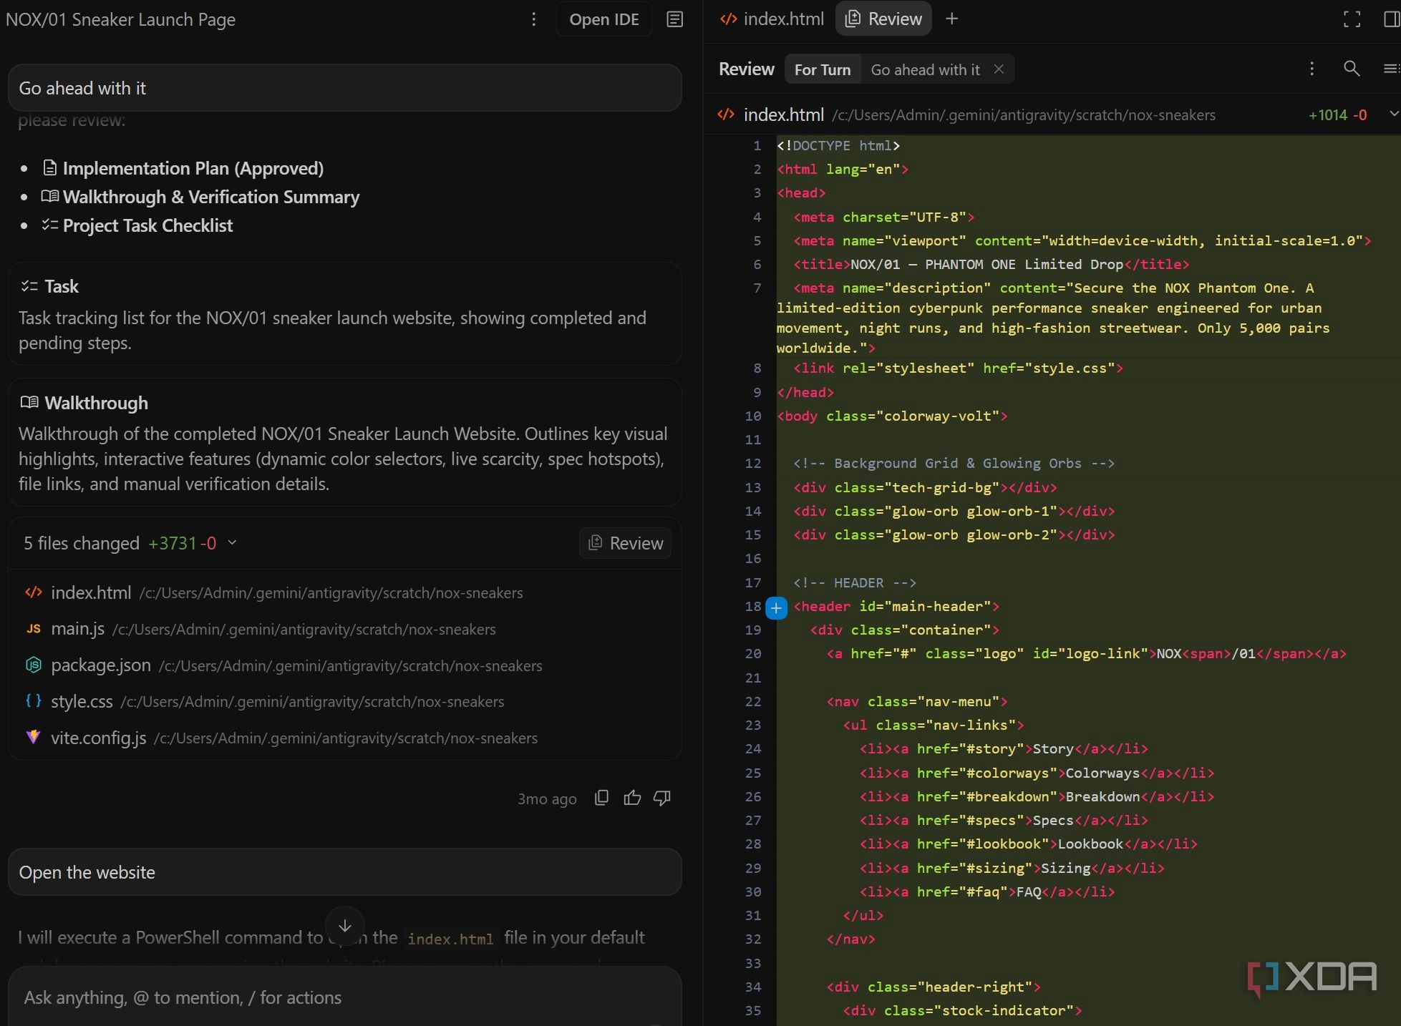
Task: Toggle the artifacts panel icon beside Open IDE
Action: (x=674, y=19)
